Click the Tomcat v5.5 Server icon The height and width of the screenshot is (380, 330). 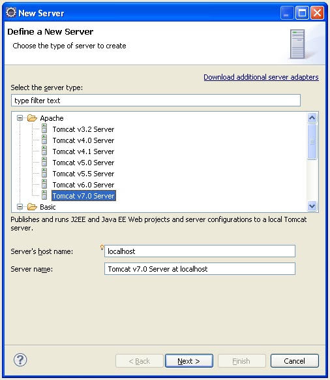[x=44, y=173]
